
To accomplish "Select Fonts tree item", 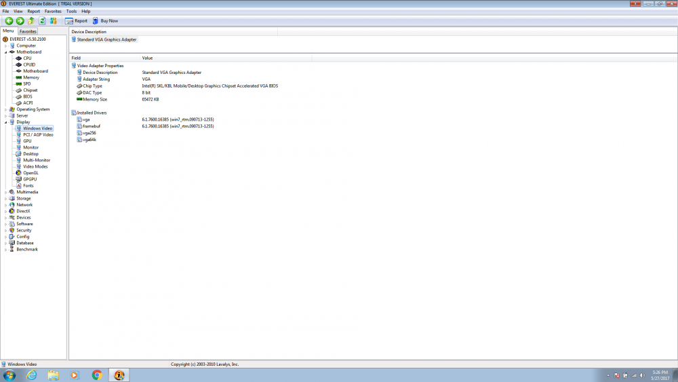I will click(x=28, y=186).
